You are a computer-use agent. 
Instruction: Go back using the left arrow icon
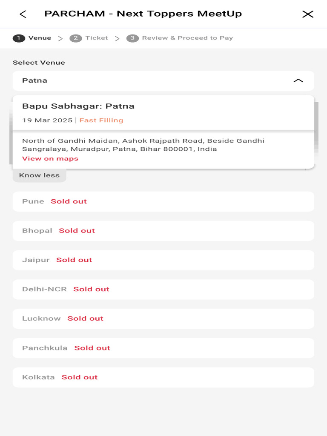coord(23,14)
